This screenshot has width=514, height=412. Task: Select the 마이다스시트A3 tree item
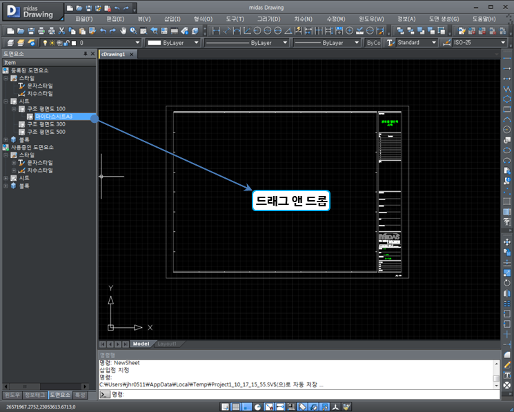tap(54, 117)
